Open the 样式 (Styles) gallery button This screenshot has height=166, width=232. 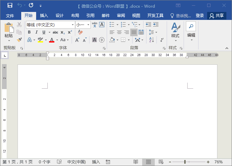point(175,32)
